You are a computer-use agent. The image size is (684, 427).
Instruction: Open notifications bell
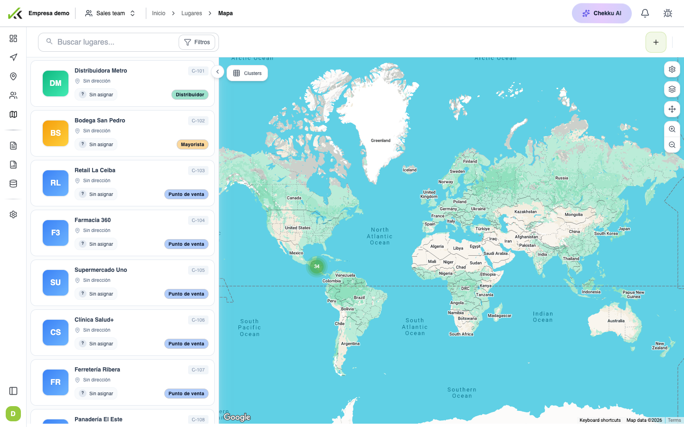point(645,13)
